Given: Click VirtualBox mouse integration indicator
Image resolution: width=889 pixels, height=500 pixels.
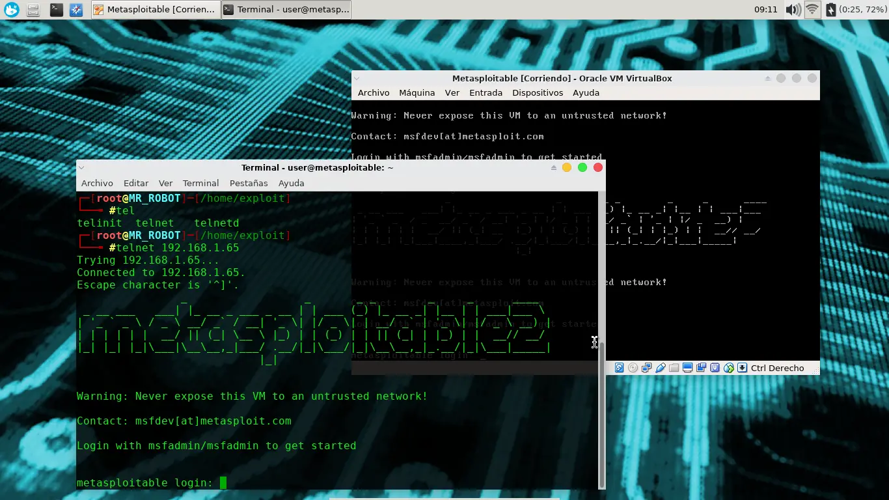Looking at the screenshot, I should (x=728, y=368).
